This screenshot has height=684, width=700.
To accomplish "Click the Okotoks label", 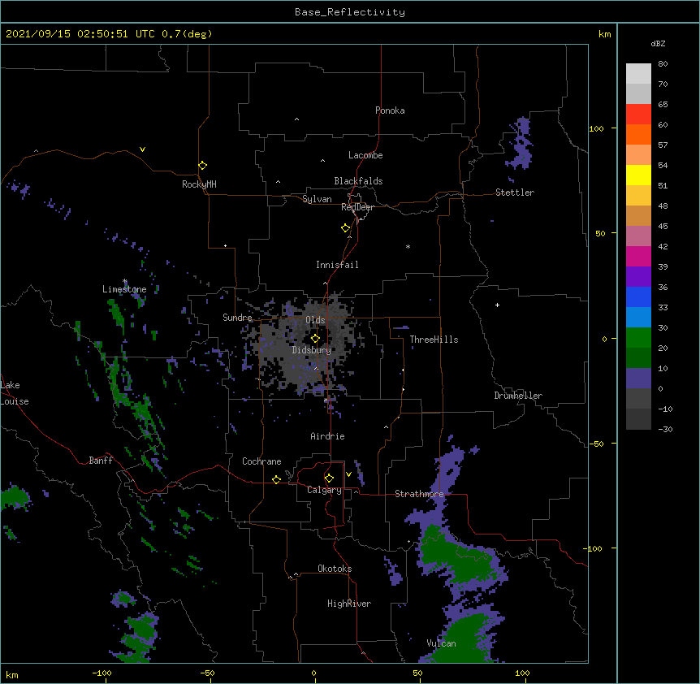I will coord(335,569).
